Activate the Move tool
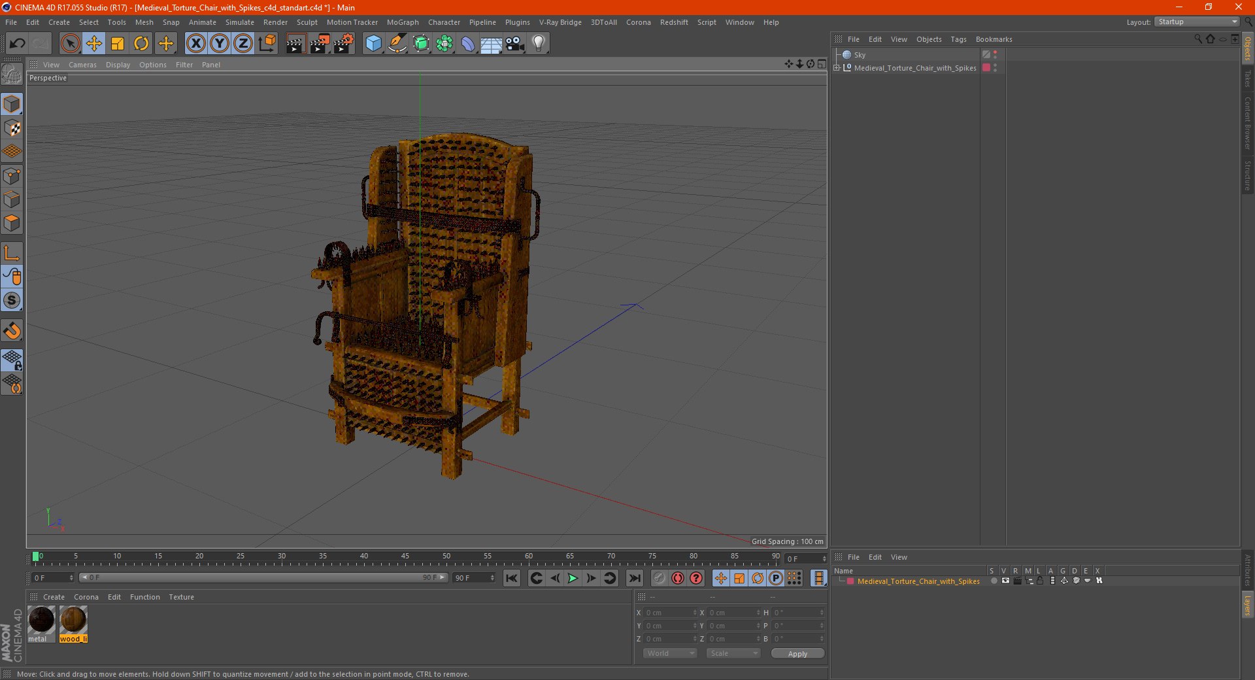Image resolution: width=1255 pixels, height=680 pixels. pyautogui.click(x=94, y=44)
